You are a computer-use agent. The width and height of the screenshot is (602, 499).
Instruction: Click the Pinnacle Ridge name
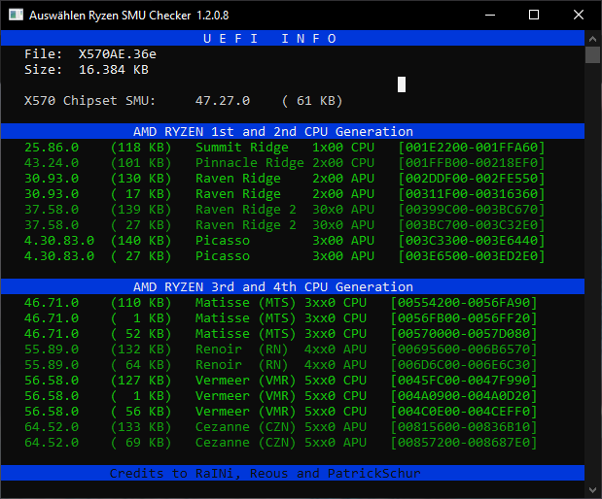(x=250, y=163)
